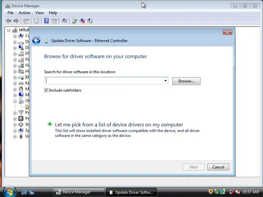Open the File menu
The width and height of the screenshot is (263, 197).
coord(11,13)
